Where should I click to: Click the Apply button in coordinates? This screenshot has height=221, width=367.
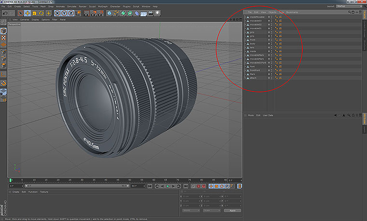tap(232, 210)
